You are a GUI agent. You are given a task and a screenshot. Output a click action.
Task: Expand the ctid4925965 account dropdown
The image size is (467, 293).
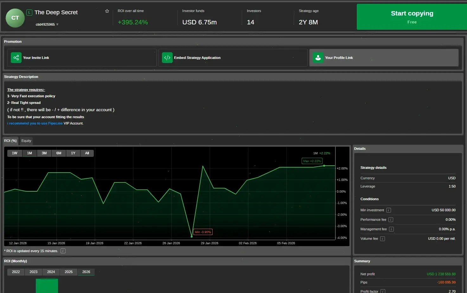57,24
